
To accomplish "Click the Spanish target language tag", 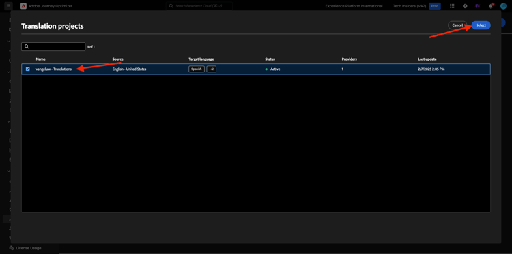I will (x=197, y=69).
